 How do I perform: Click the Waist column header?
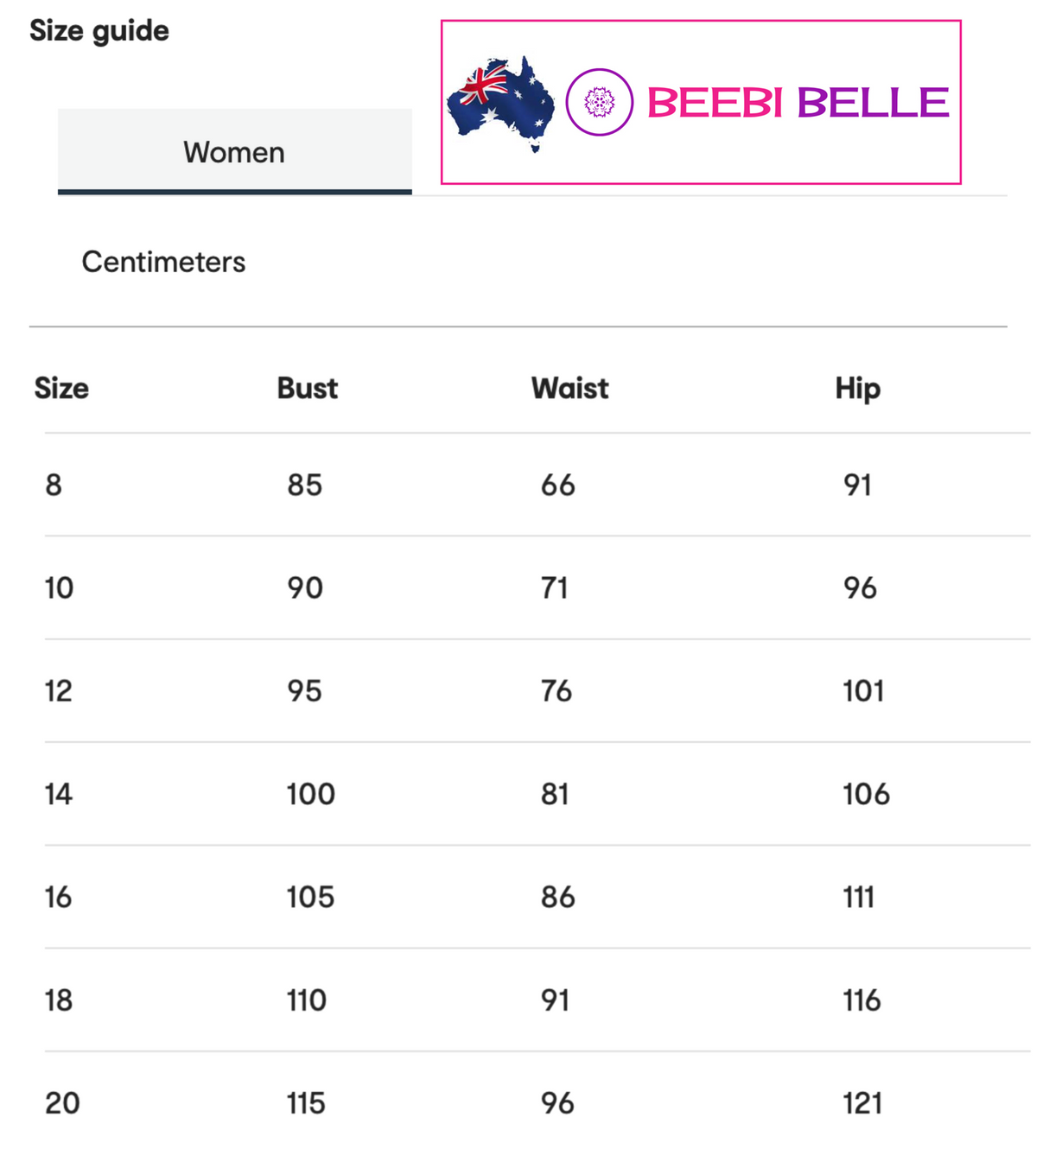pyautogui.click(x=569, y=389)
